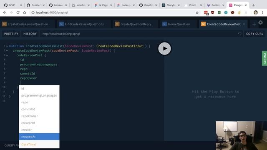Screen dimensions: 267x150
Task: Go to the browser home page
Action: pos(25,12)
